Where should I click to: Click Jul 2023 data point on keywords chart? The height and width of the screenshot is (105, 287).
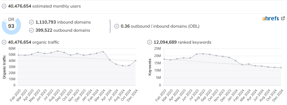(x=197, y=54)
